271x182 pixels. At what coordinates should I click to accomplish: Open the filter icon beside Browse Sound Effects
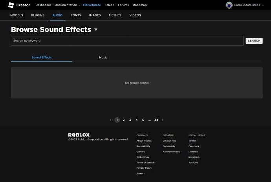(96, 30)
